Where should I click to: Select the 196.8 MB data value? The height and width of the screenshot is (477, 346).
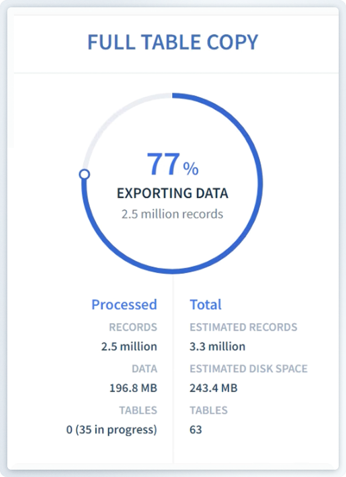[133, 388]
